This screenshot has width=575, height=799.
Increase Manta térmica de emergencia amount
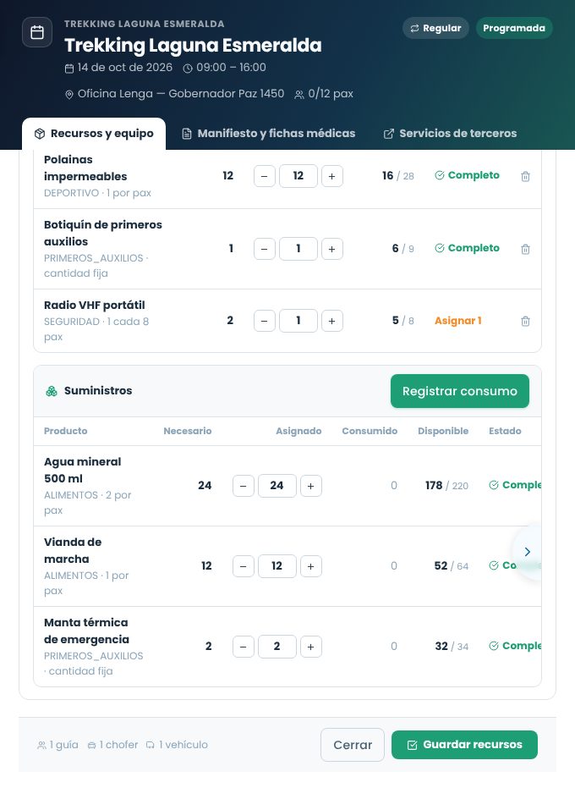pos(310,647)
